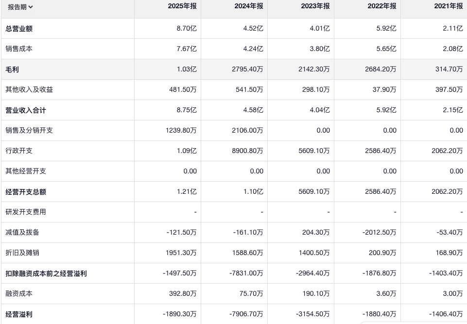Image resolution: width=467 pixels, height=324 pixels.
Task: Click the 营业收入合计 row label
Action: coord(26,110)
